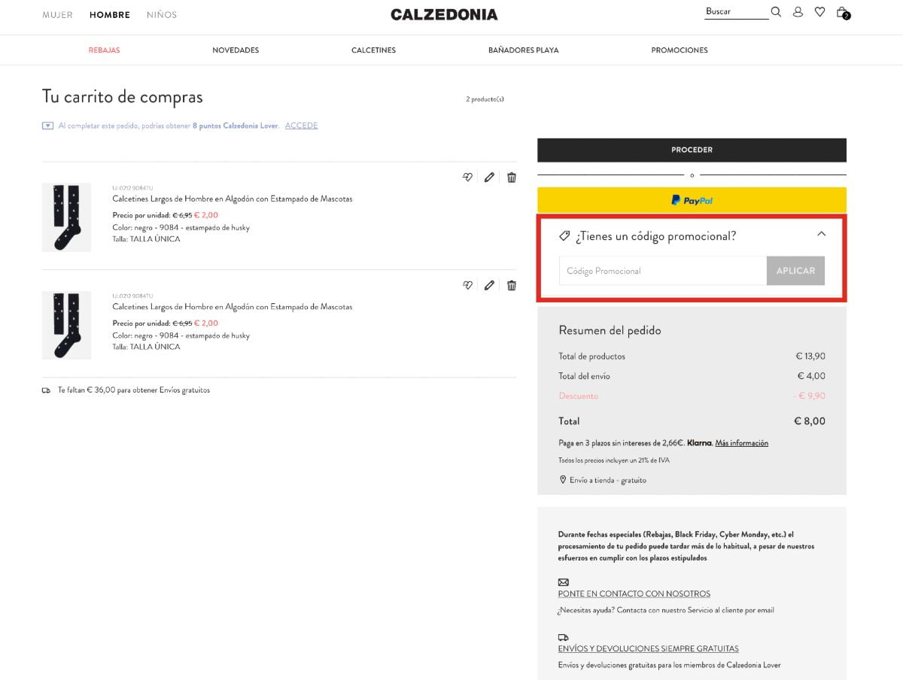
Task: Edit the first cart item with pencil icon
Action: point(490,178)
